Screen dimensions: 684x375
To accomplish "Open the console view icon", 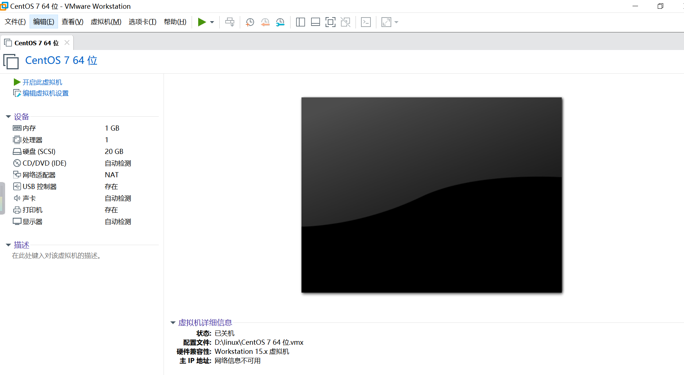I will [x=366, y=22].
